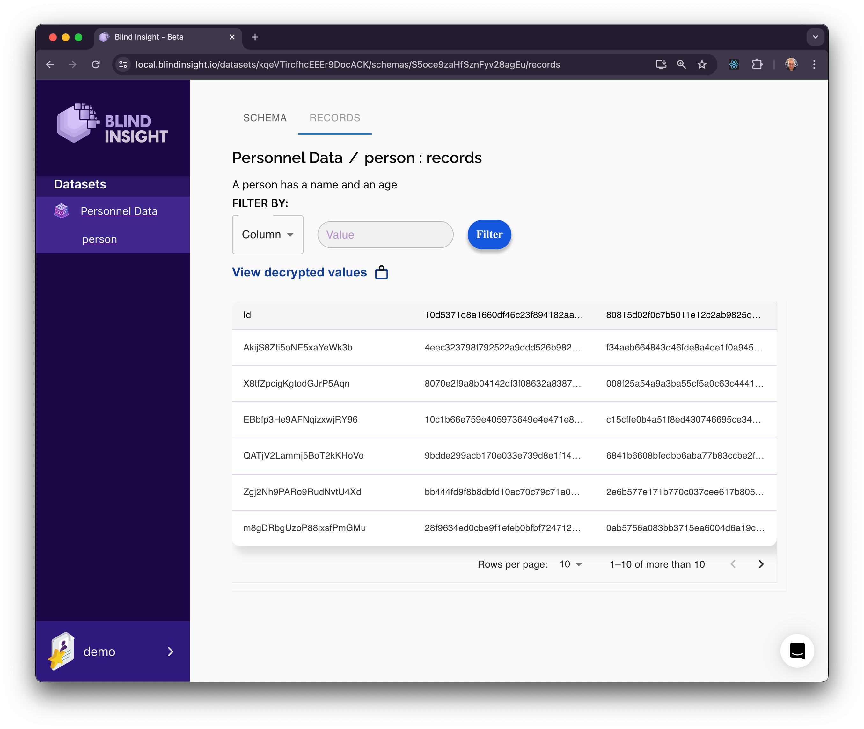Change the rows per page dropdown
The width and height of the screenshot is (864, 729).
[570, 564]
